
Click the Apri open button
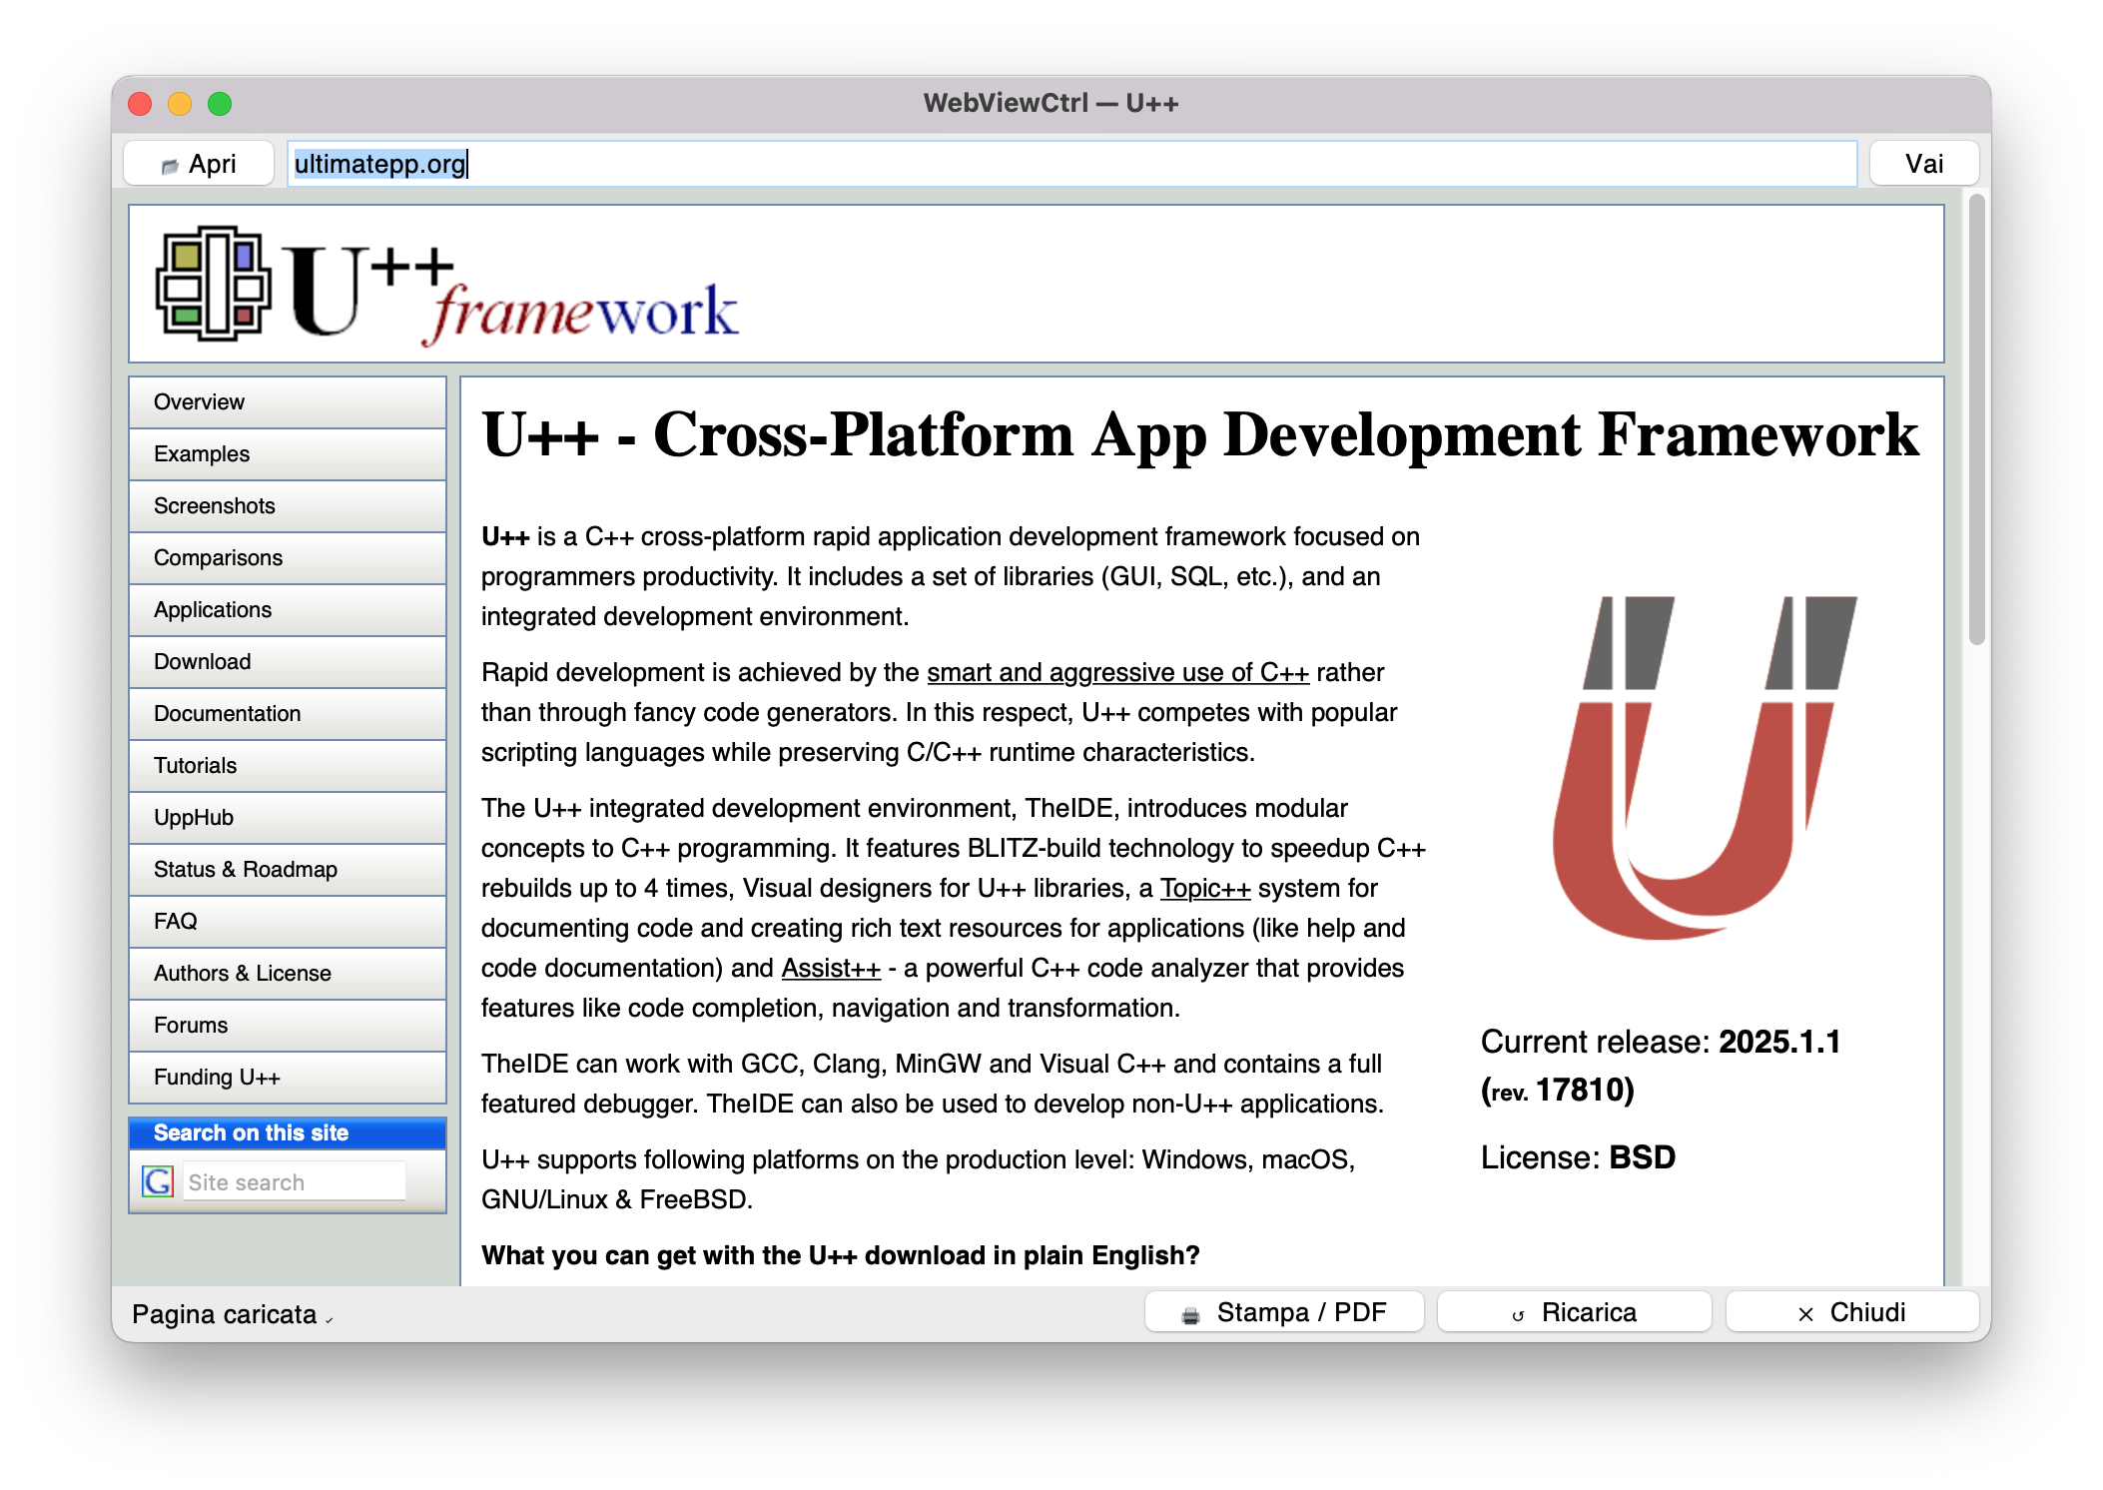click(199, 164)
